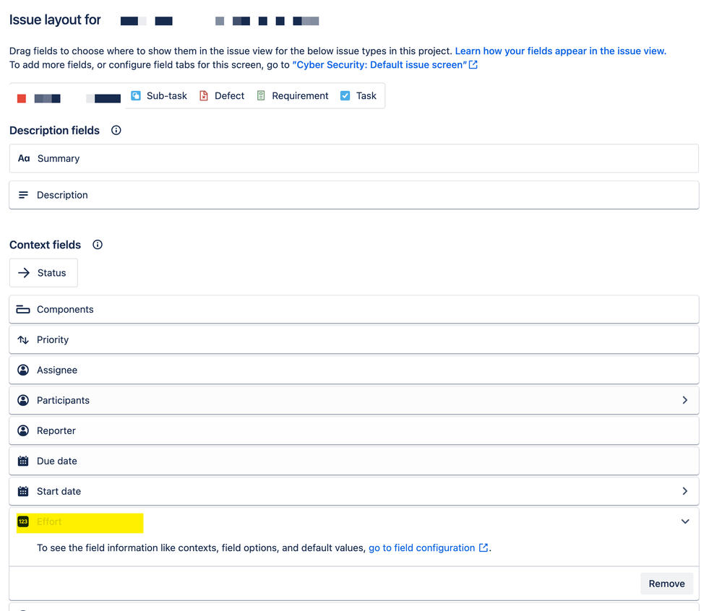The image size is (722, 611).
Task: Click the Components folder icon
Action: pos(23,309)
